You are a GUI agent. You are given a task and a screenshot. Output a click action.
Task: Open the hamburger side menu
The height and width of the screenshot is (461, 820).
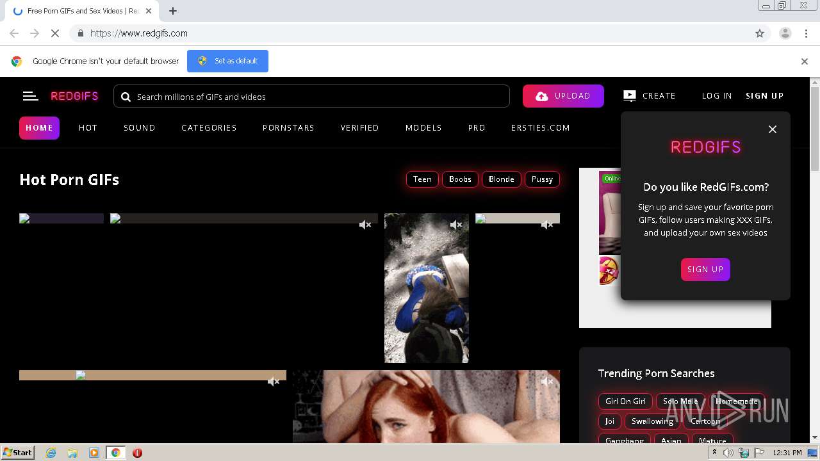tap(30, 96)
